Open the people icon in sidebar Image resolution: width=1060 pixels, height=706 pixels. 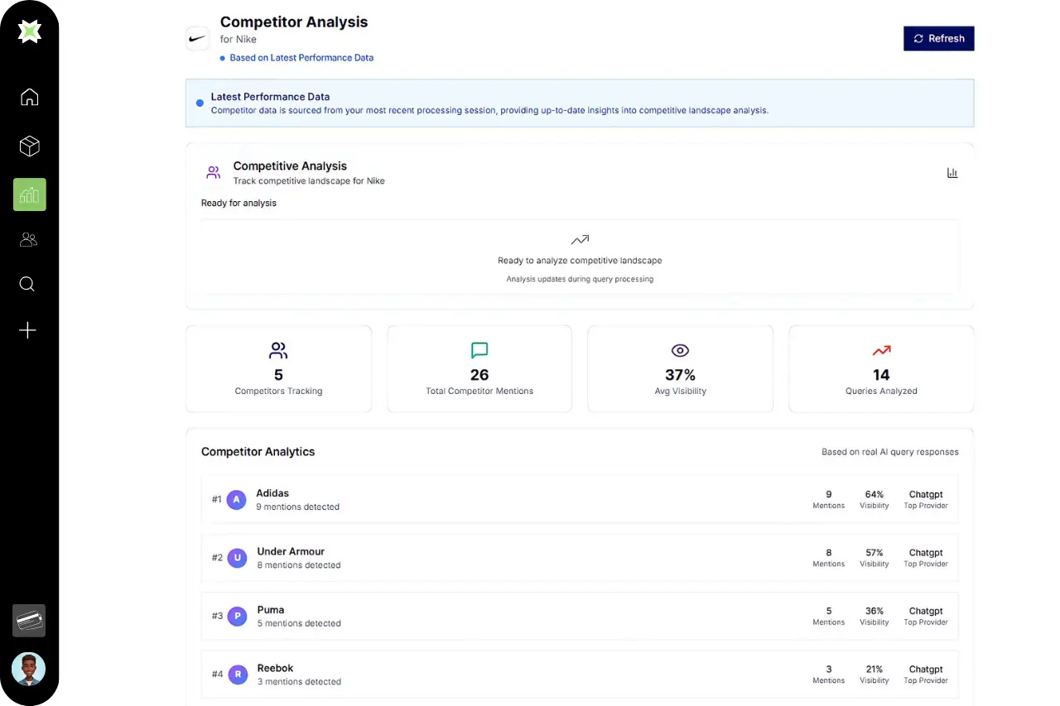coord(29,240)
